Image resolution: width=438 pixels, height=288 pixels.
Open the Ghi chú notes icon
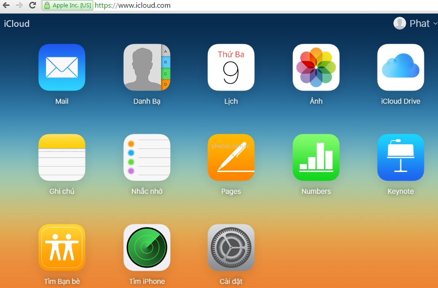(62, 157)
